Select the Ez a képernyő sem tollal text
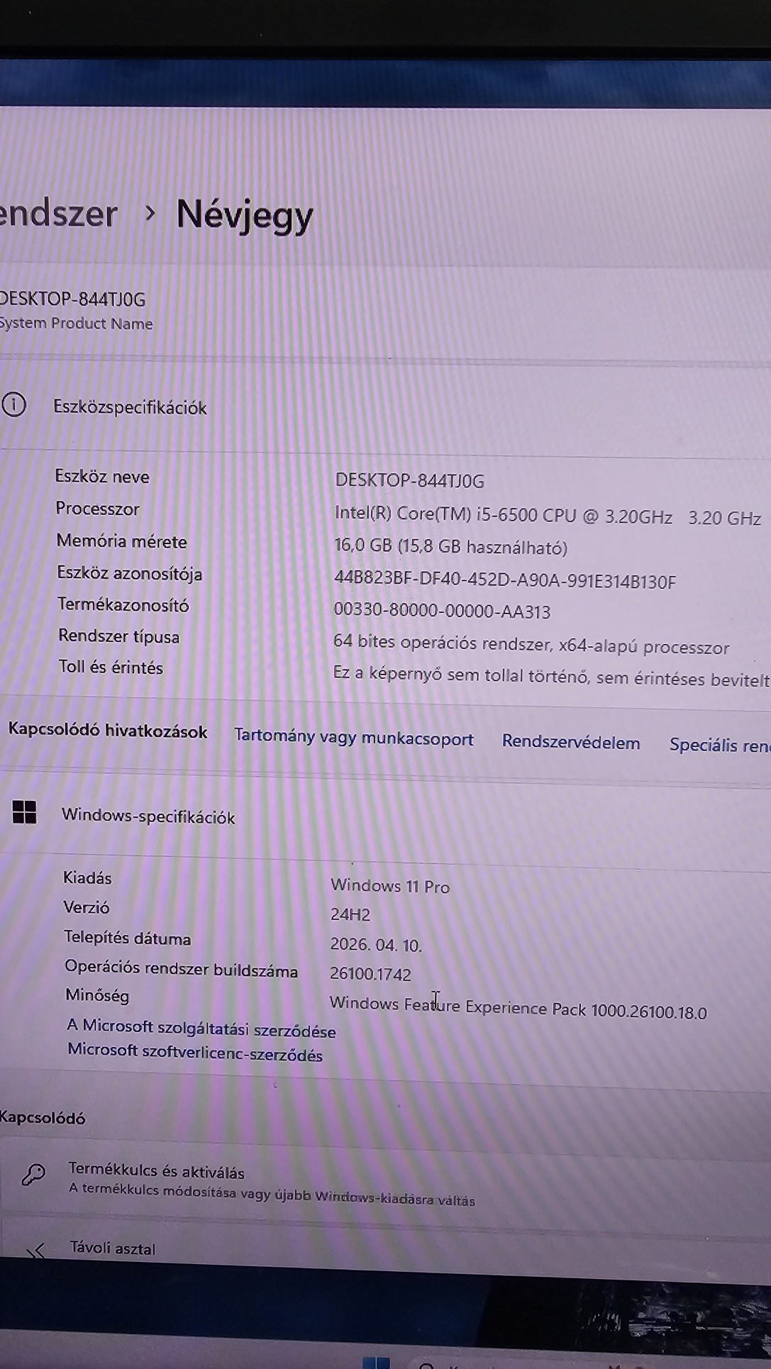771x1369 pixels. point(551,675)
